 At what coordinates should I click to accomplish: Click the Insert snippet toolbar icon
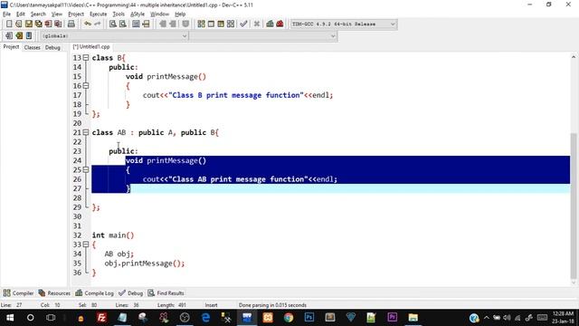coord(9,36)
